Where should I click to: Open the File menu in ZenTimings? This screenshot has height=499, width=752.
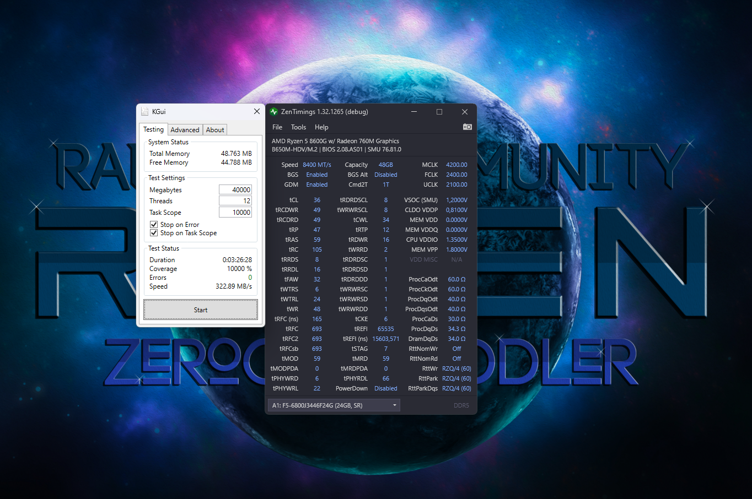click(277, 127)
